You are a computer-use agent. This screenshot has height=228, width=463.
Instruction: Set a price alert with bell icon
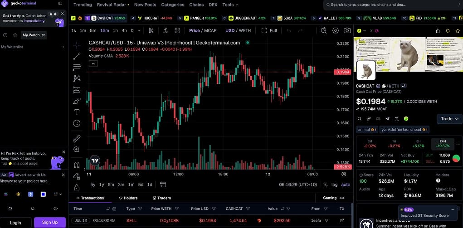point(448,31)
